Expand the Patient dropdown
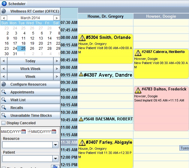Viewport: 189px width, 168px height. [x=55, y=158]
